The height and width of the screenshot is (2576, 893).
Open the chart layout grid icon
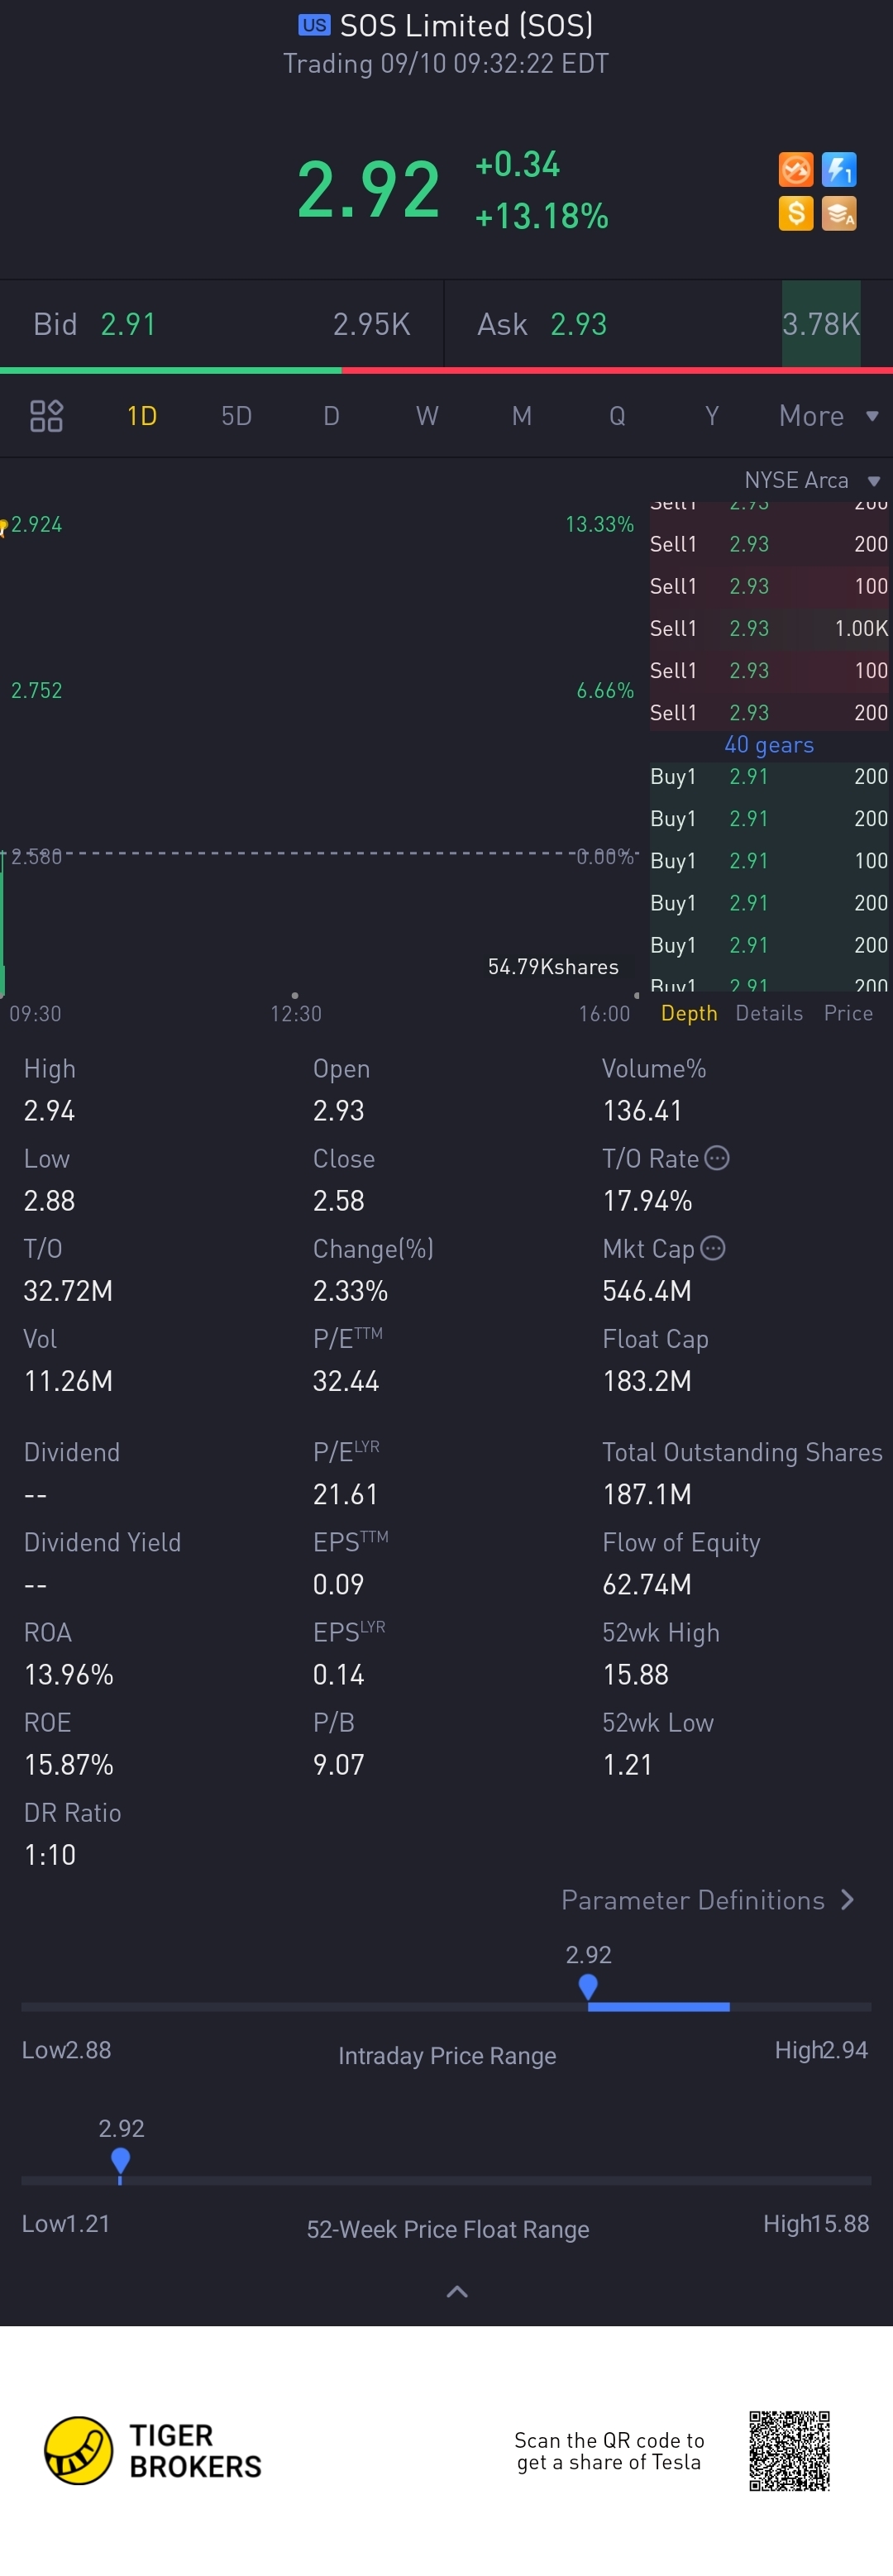point(46,416)
